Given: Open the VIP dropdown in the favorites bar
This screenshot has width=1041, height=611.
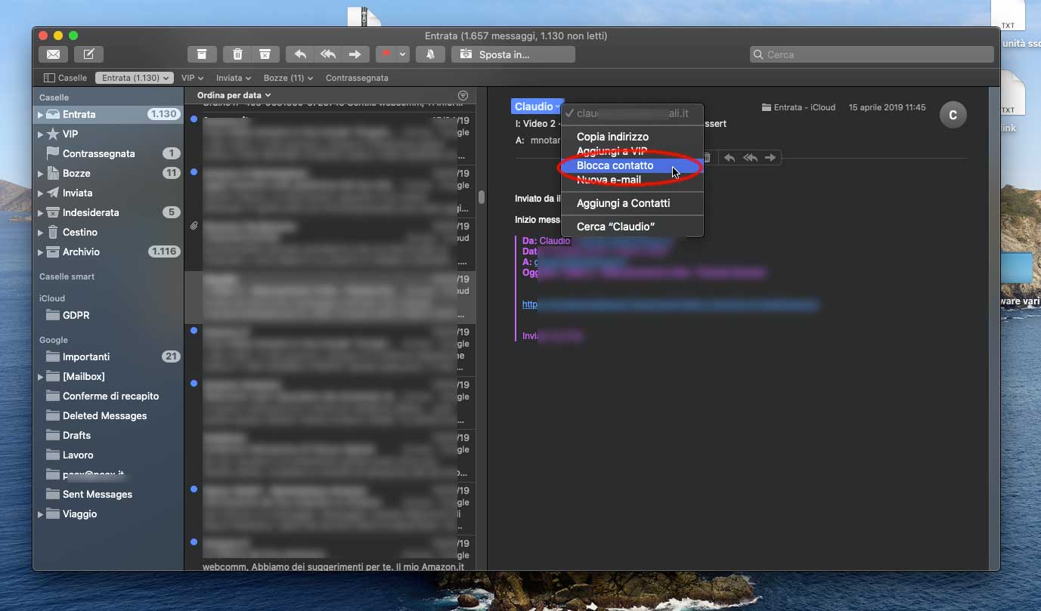Looking at the screenshot, I should 192,78.
